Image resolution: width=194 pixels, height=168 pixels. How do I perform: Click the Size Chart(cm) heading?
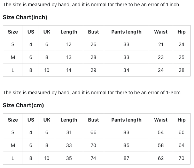[23, 105]
